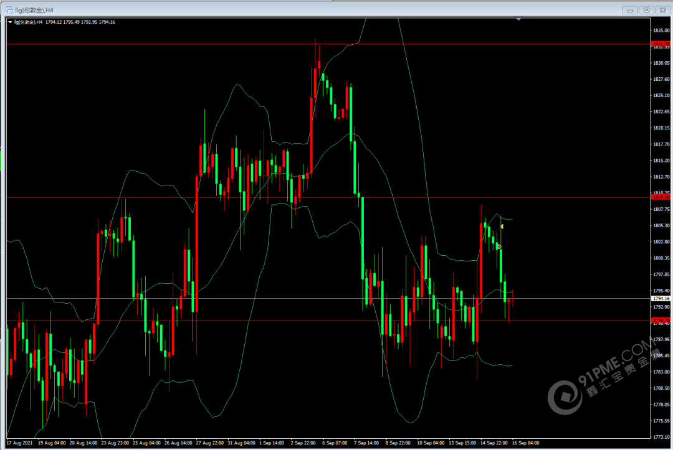This screenshot has height=450, width=673.
Task: Click the 1809.58 red price level label
Action: tap(661, 197)
